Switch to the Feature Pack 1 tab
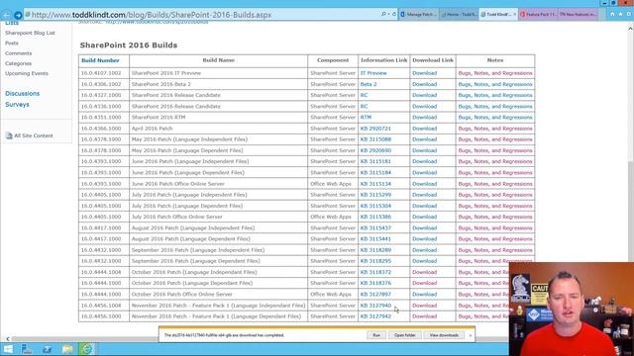The height and width of the screenshot is (356, 634). click(x=539, y=15)
